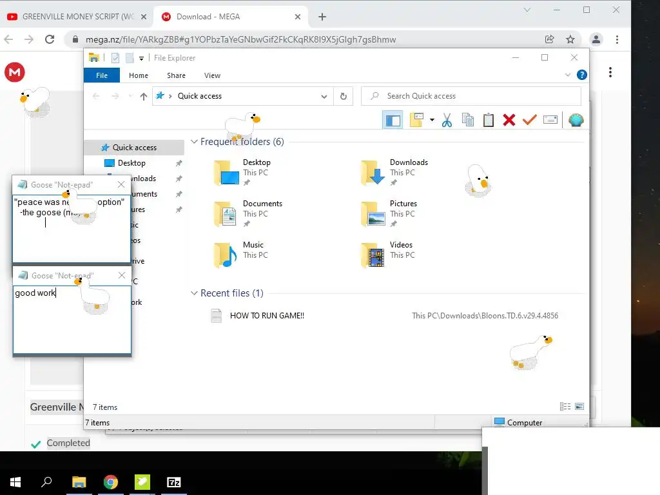
Task: Click the shell globe icon in toolbar
Action: click(x=576, y=121)
